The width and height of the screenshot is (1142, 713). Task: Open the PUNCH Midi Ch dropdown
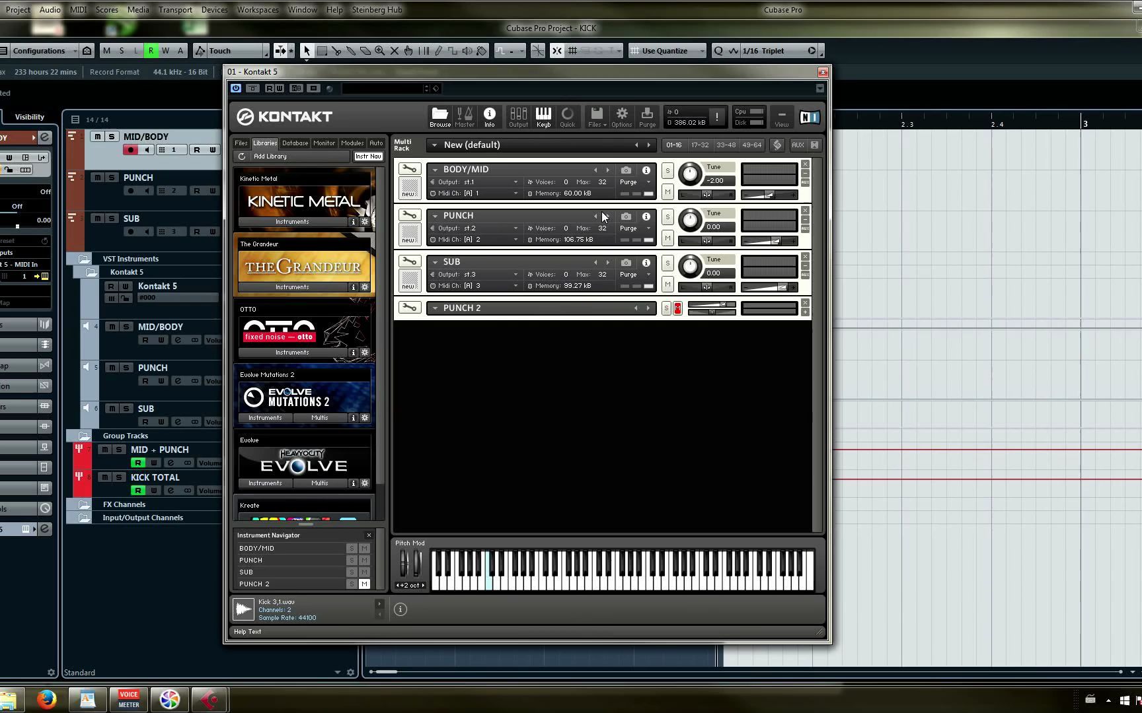tap(474, 240)
